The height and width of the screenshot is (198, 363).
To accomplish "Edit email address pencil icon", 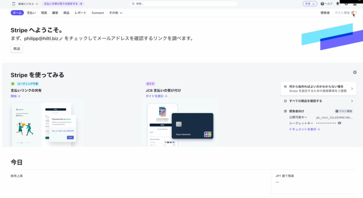I will click(61, 39).
